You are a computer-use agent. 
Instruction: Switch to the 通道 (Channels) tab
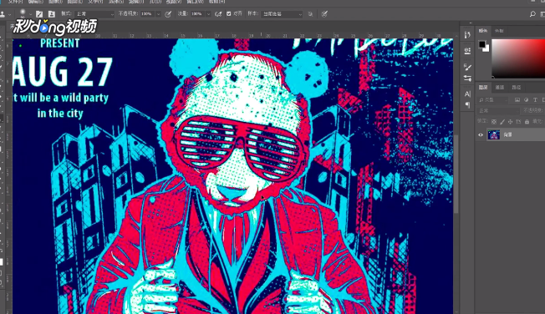[x=500, y=87]
